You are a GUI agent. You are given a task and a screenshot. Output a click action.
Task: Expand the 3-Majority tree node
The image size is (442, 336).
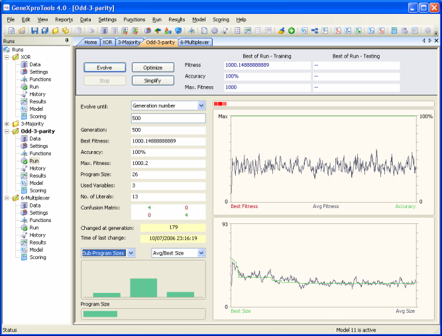point(7,124)
